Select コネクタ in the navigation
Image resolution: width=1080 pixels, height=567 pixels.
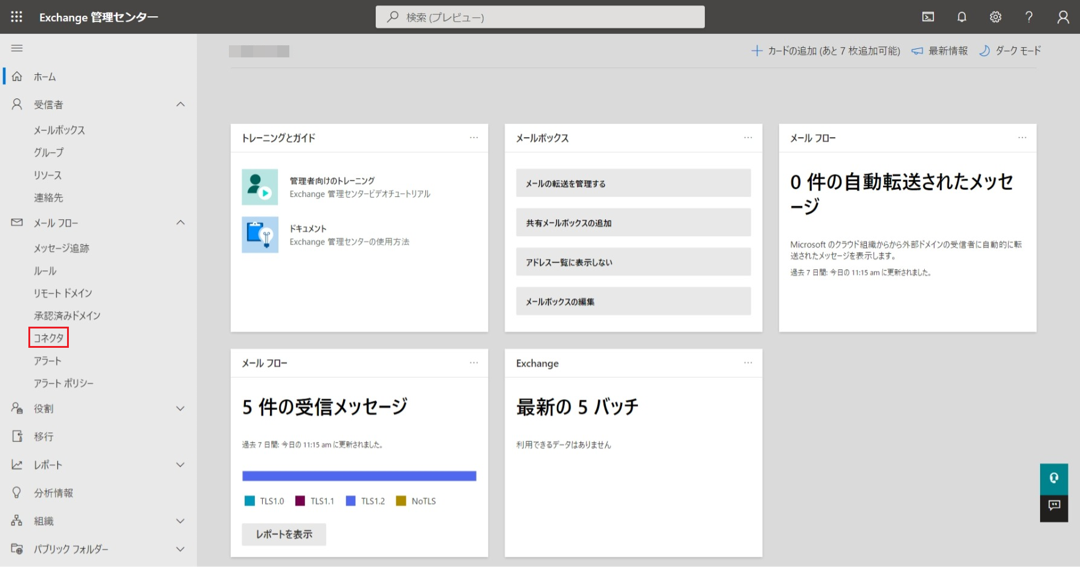pyautogui.click(x=48, y=338)
